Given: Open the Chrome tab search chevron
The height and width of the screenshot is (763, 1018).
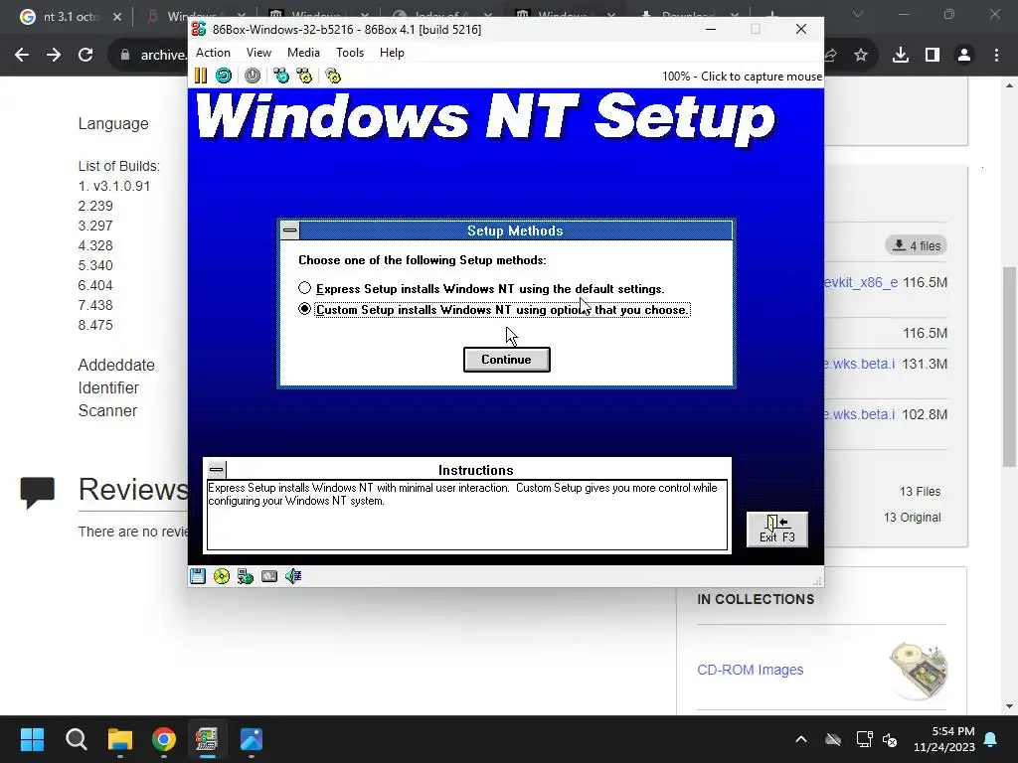Looking at the screenshot, I should (858, 14).
